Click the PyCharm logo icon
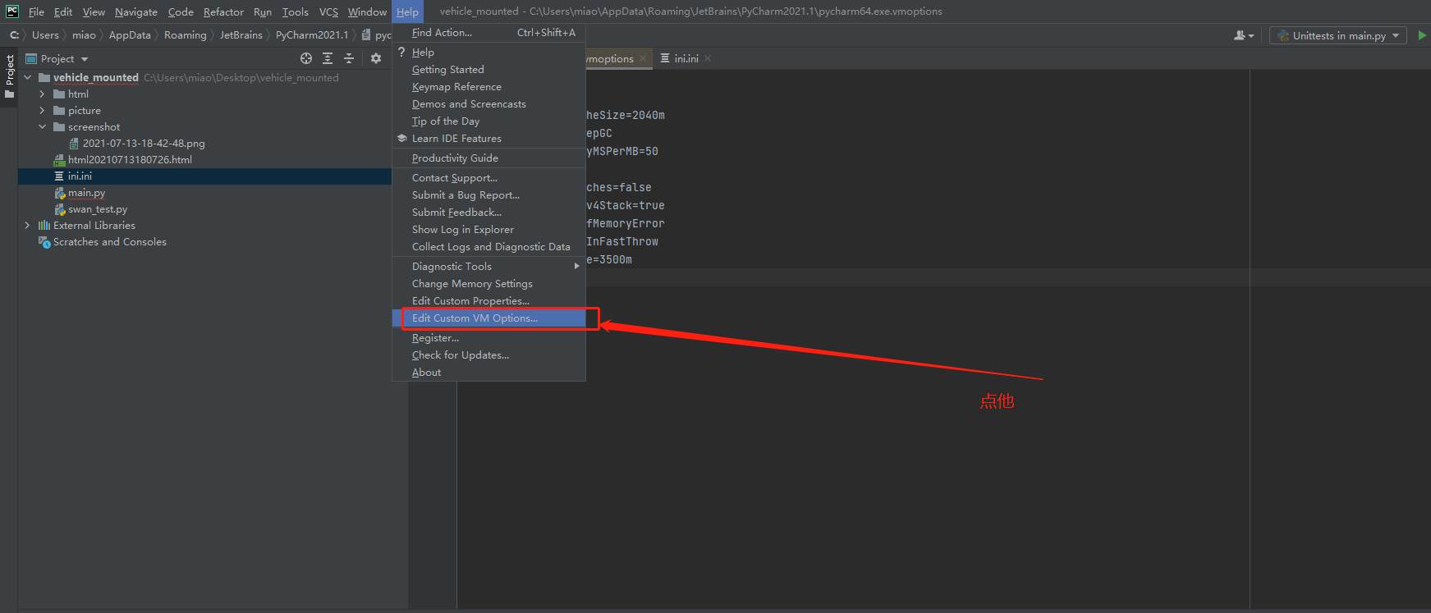 pos(12,11)
